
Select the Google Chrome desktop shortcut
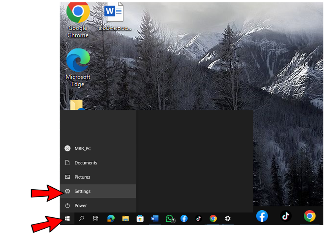click(x=78, y=20)
